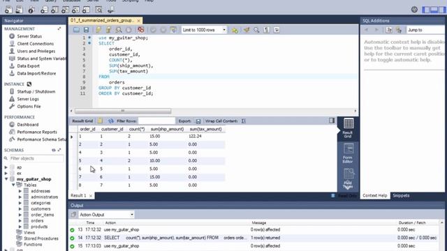Open Workbench preferences gear icon
Image resolution: width=447 pixels, height=251 pixels.
pos(414,10)
